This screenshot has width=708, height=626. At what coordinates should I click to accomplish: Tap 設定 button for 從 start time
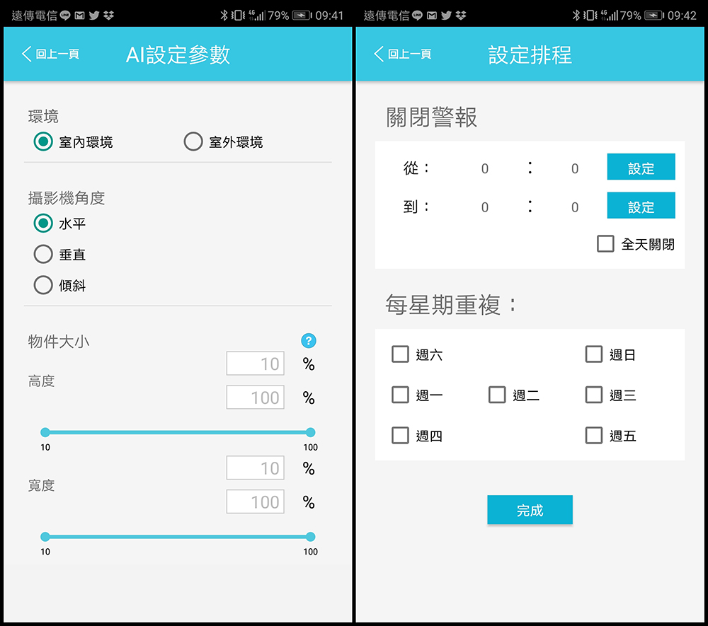(x=641, y=167)
